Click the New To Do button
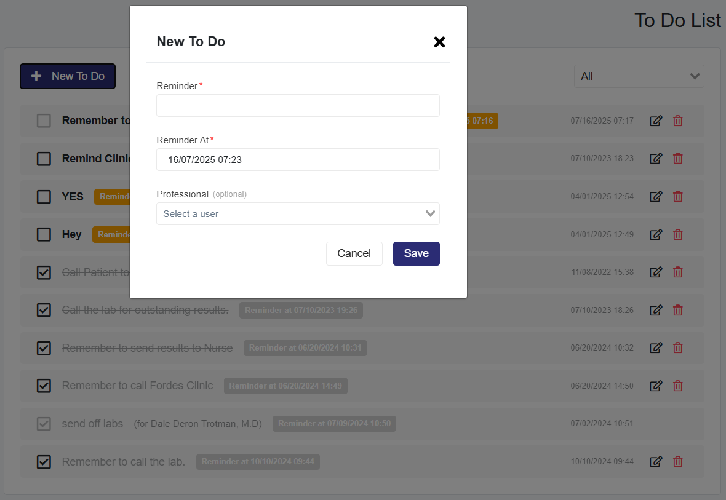 [x=68, y=76]
